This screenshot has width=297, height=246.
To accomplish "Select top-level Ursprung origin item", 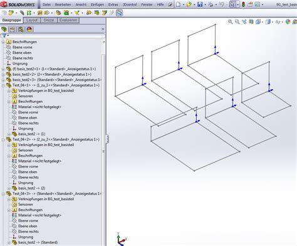I will (20, 63).
